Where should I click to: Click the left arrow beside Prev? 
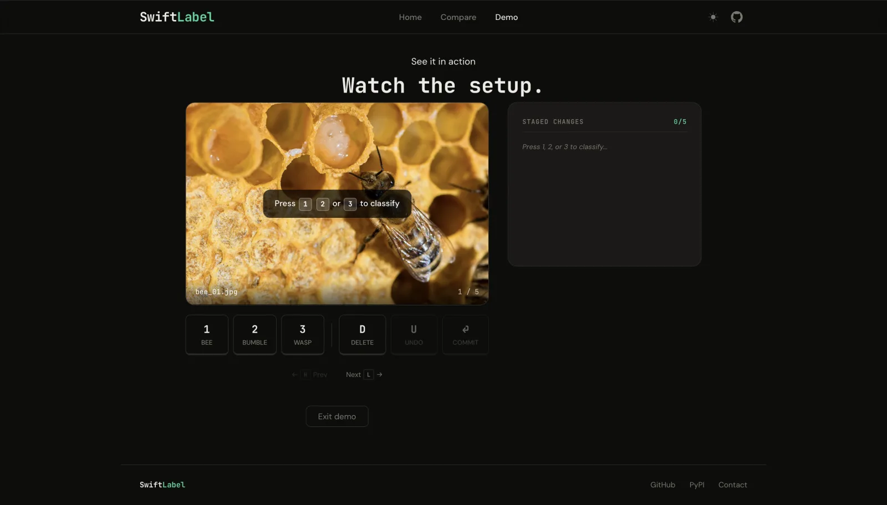(294, 375)
